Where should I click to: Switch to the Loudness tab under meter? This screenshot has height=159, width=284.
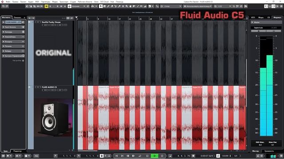[269, 151]
